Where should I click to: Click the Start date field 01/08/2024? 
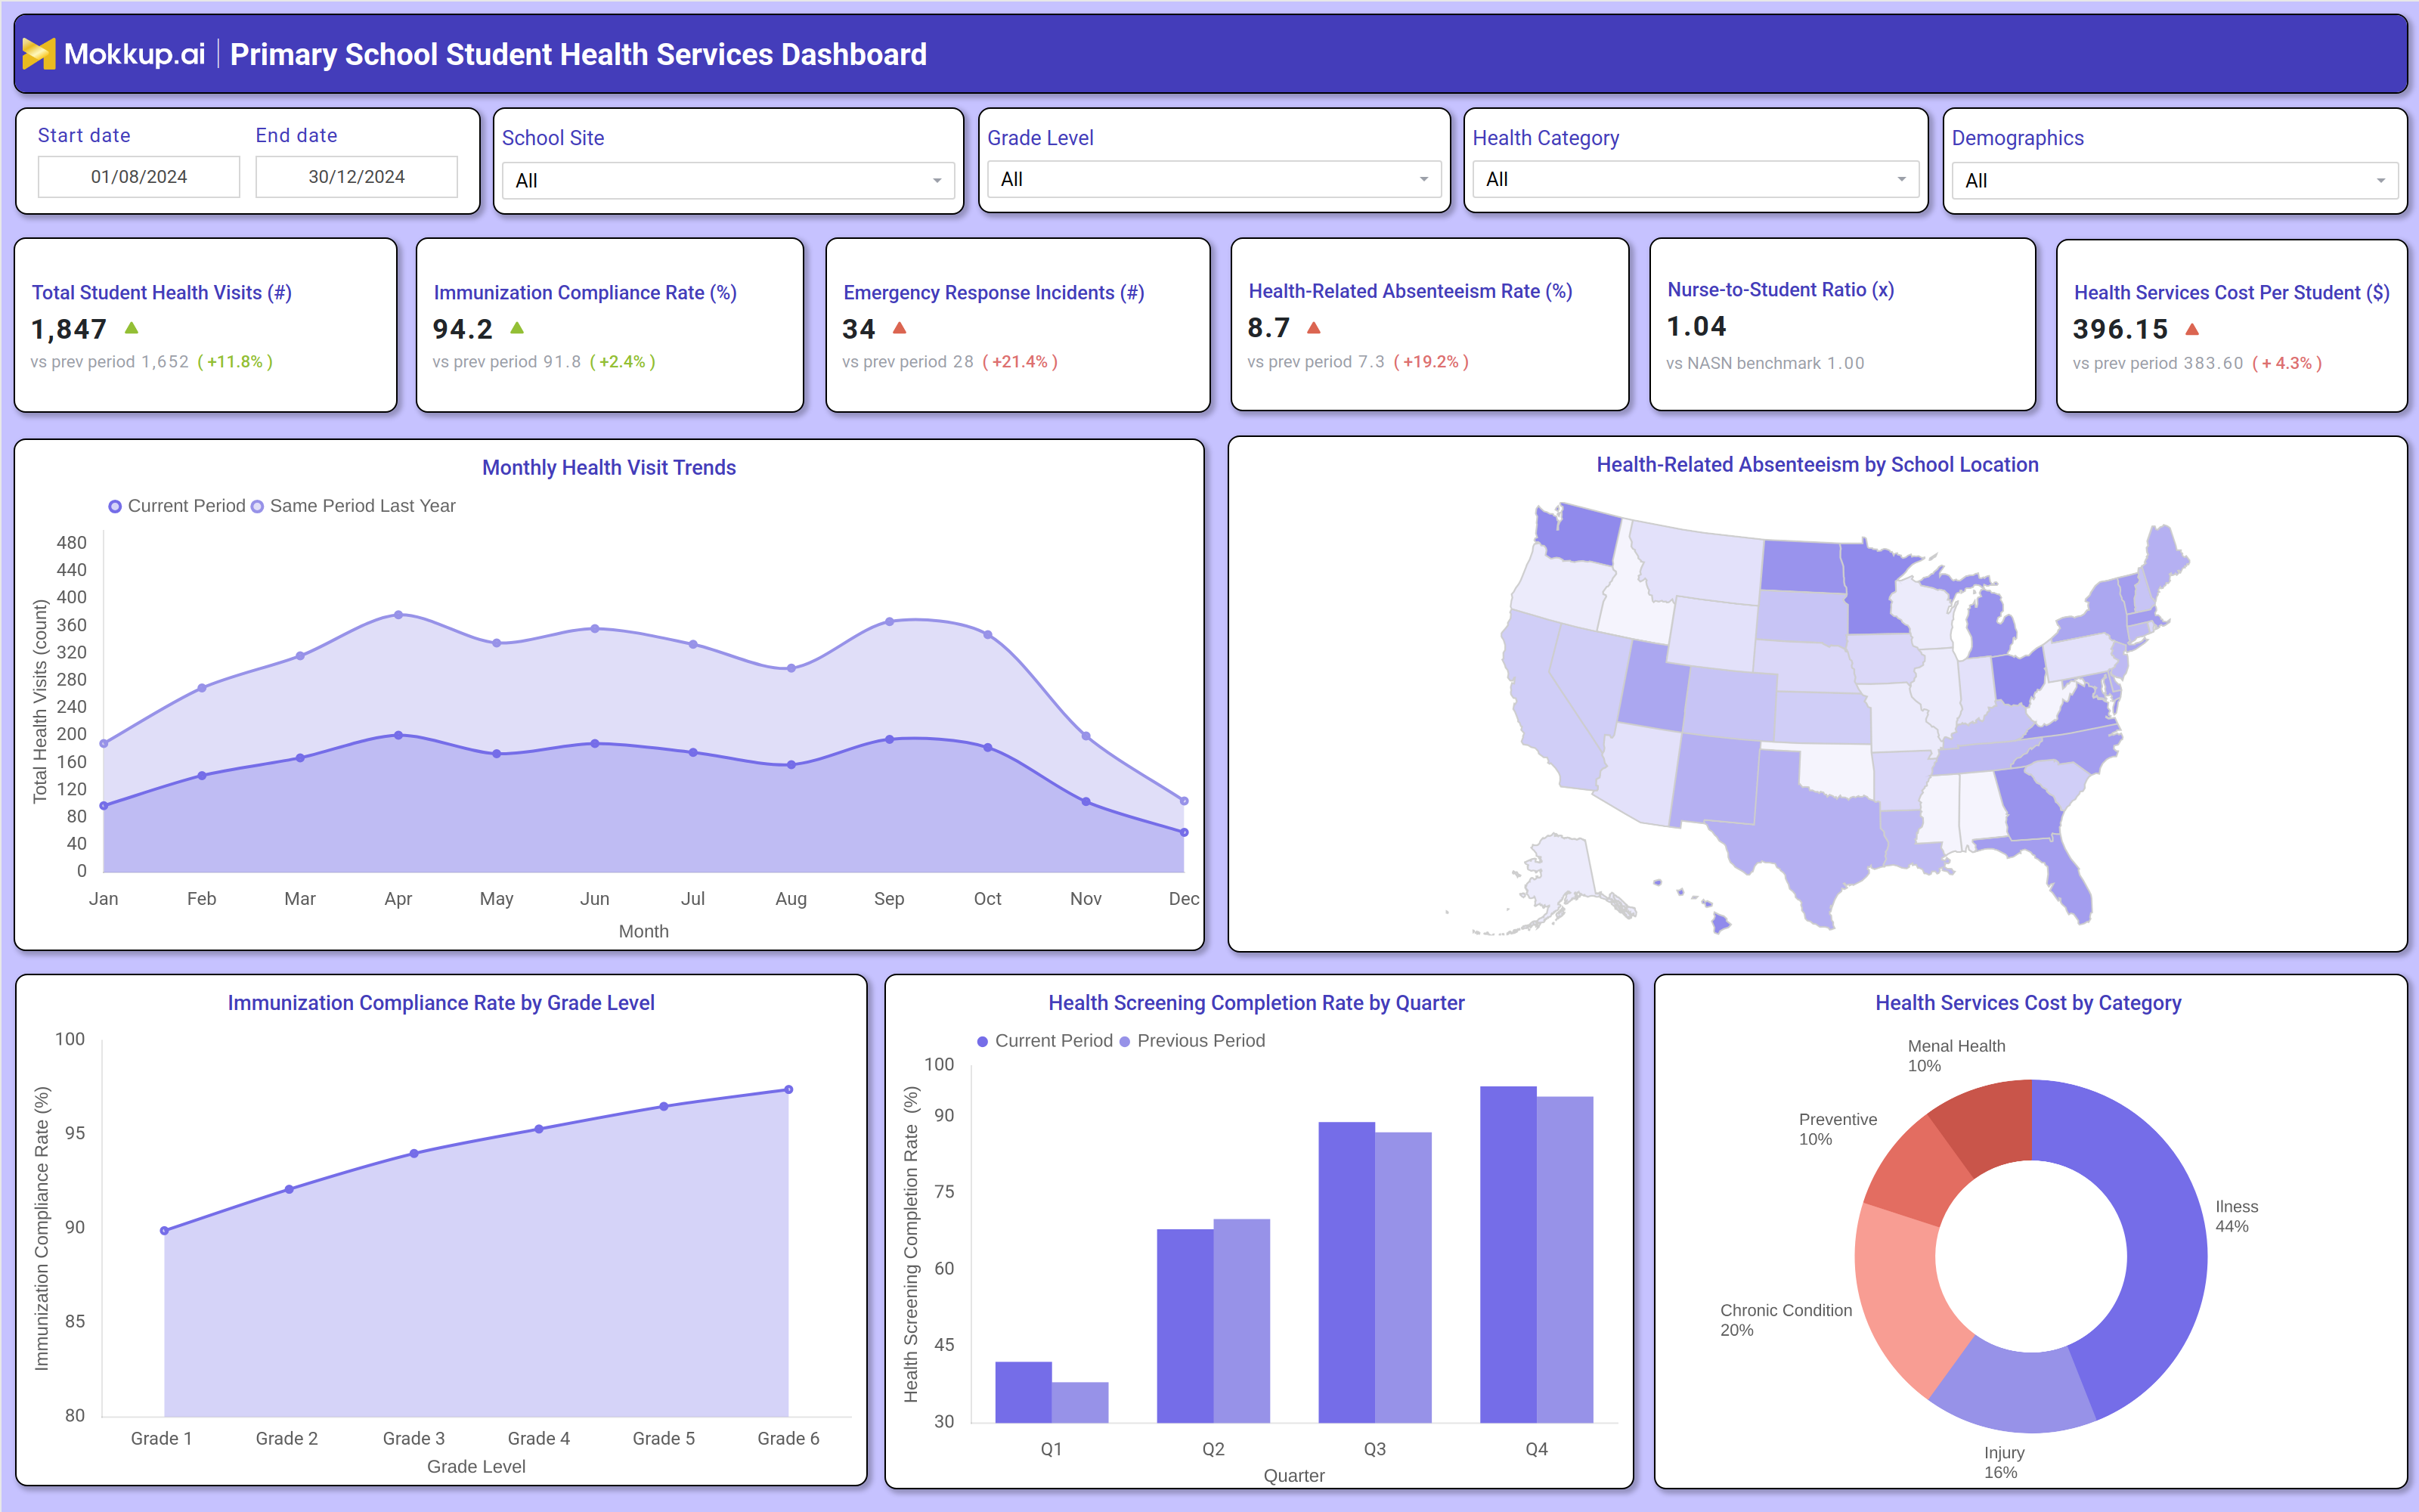click(139, 177)
